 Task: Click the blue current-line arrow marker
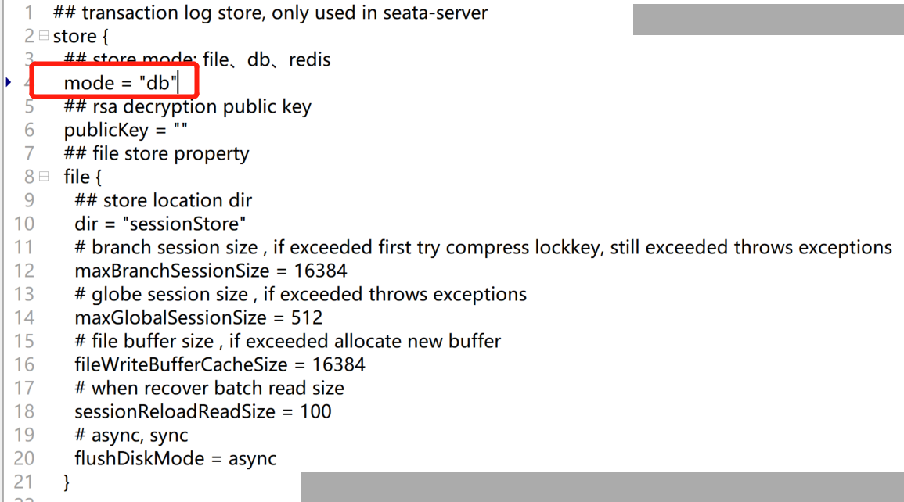click(x=9, y=82)
